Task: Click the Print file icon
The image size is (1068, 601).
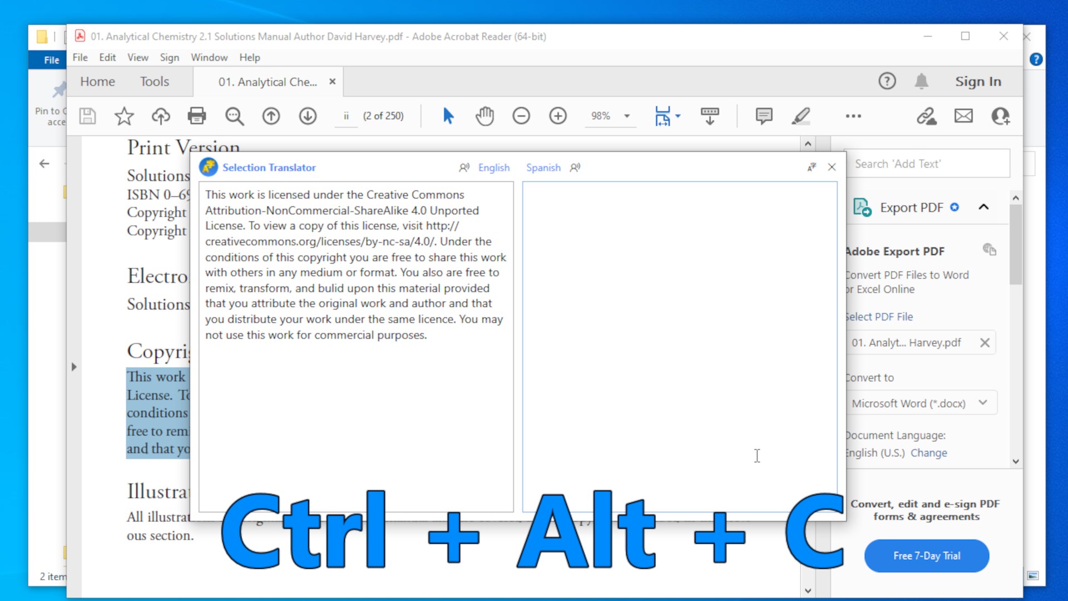Action: point(196,116)
